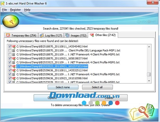Click the folder and magnifier graphic at bottom right
Image resolution: width=160 pixels, height=122 pixels.
pyautogui.click(x=142, y=111)
